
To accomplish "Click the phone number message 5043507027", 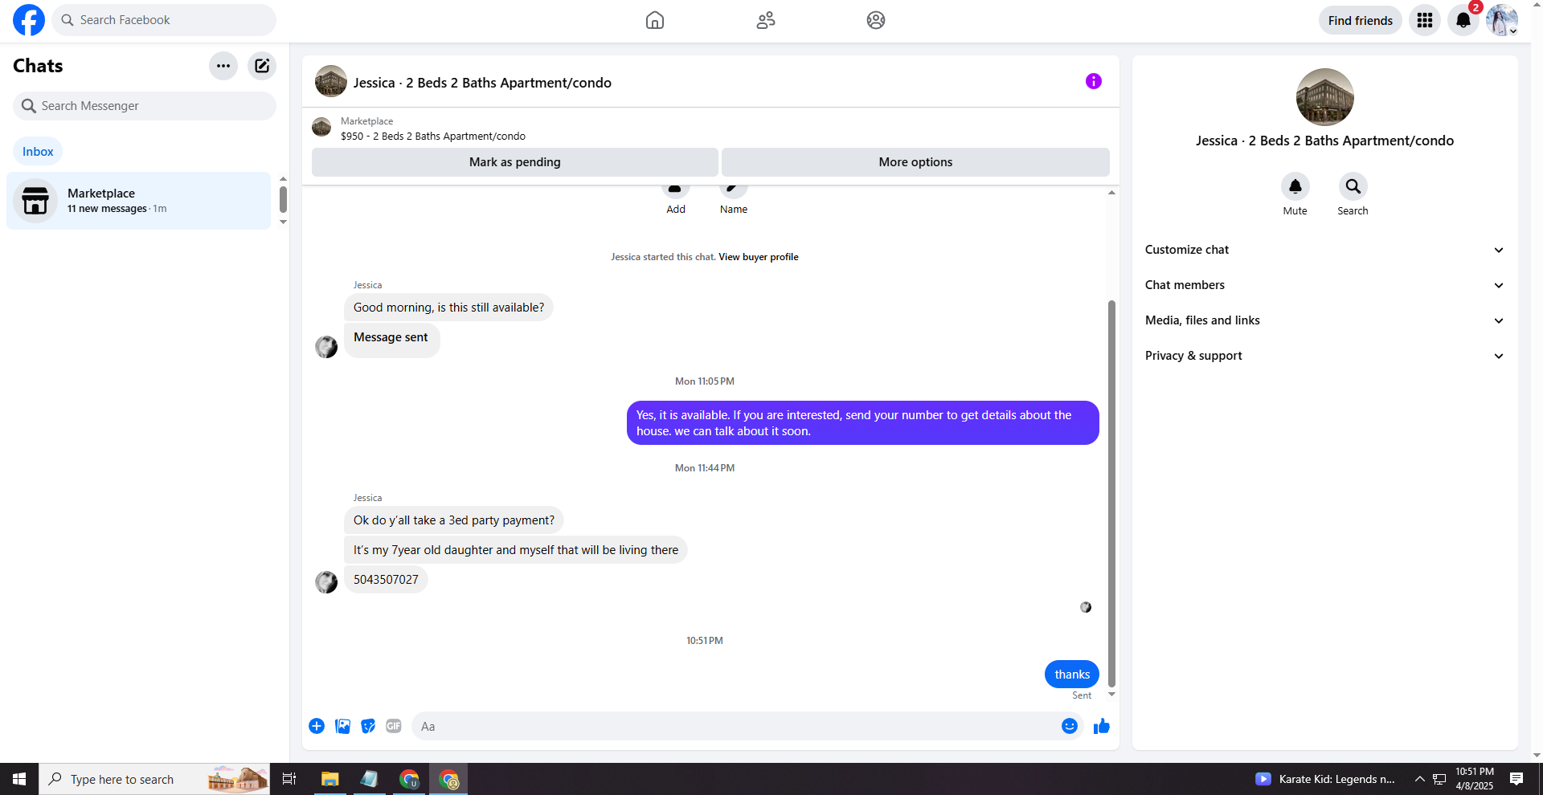I will [386, 580].
